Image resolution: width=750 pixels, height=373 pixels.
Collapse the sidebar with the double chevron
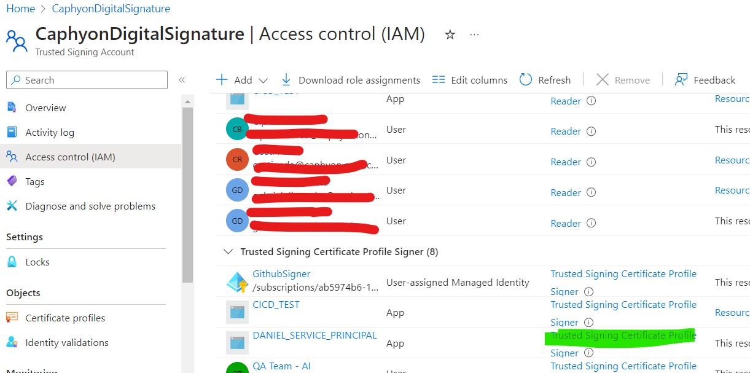[x=182, y=79]
